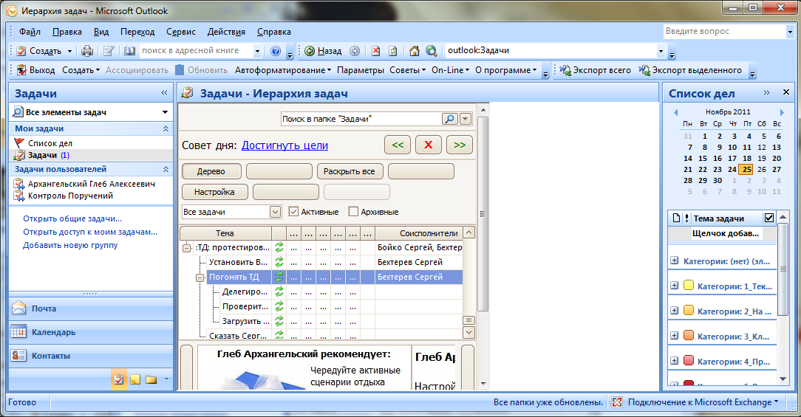Click the Home icon in navigation toolbar
This screenshot has height=417, width=801.
tap(415, 51)
